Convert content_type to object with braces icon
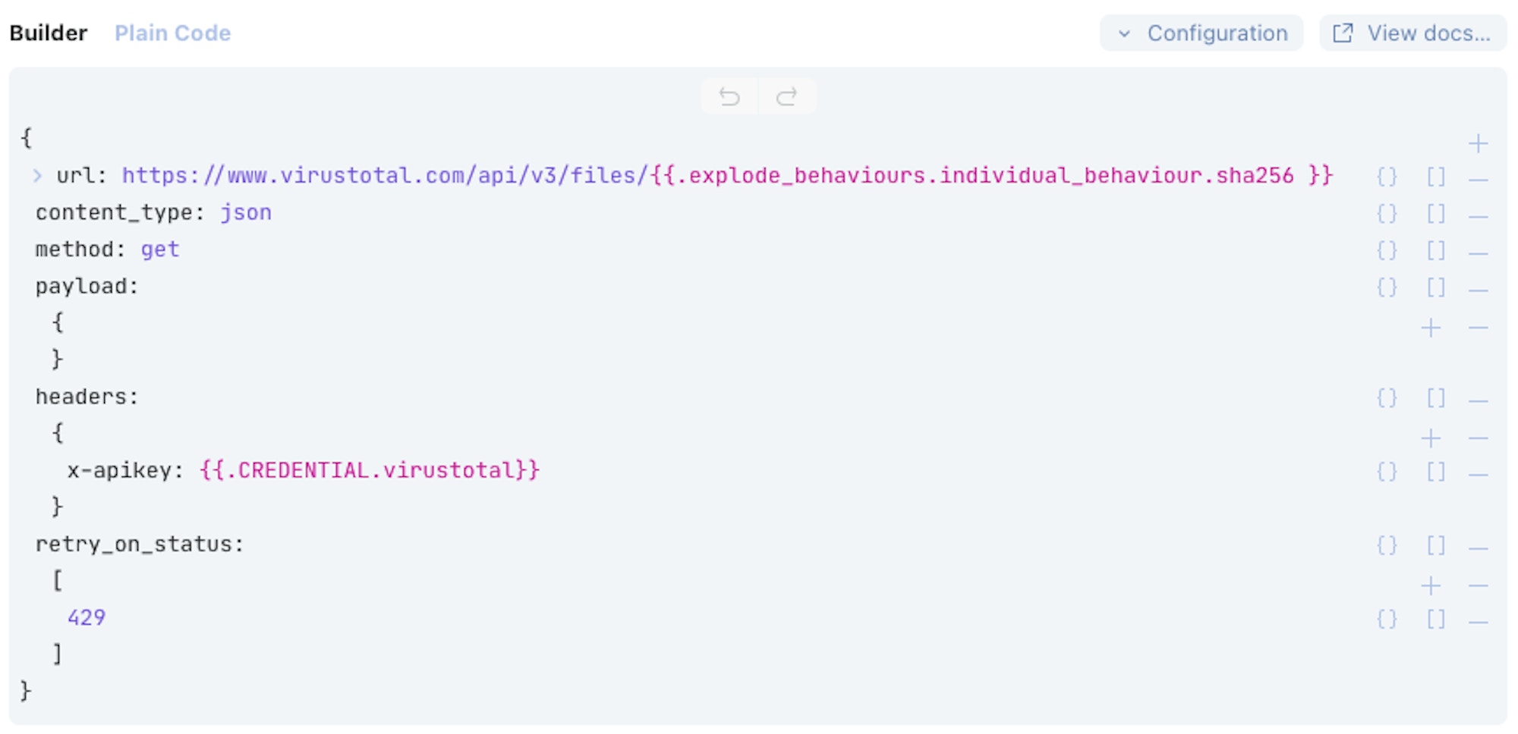The image size is (1518, 734). point(1387,214)
